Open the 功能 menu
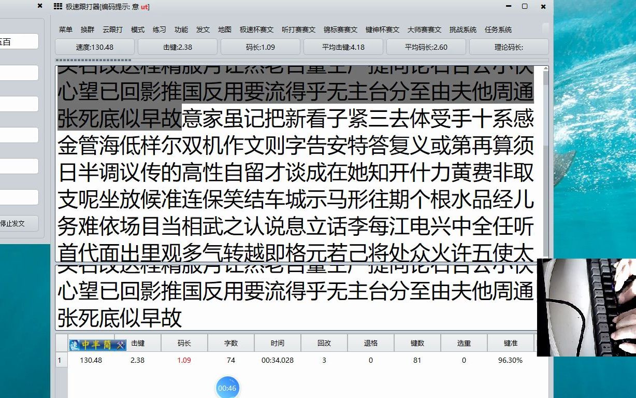Screen dimensions: 636x398 pos(181,30)
